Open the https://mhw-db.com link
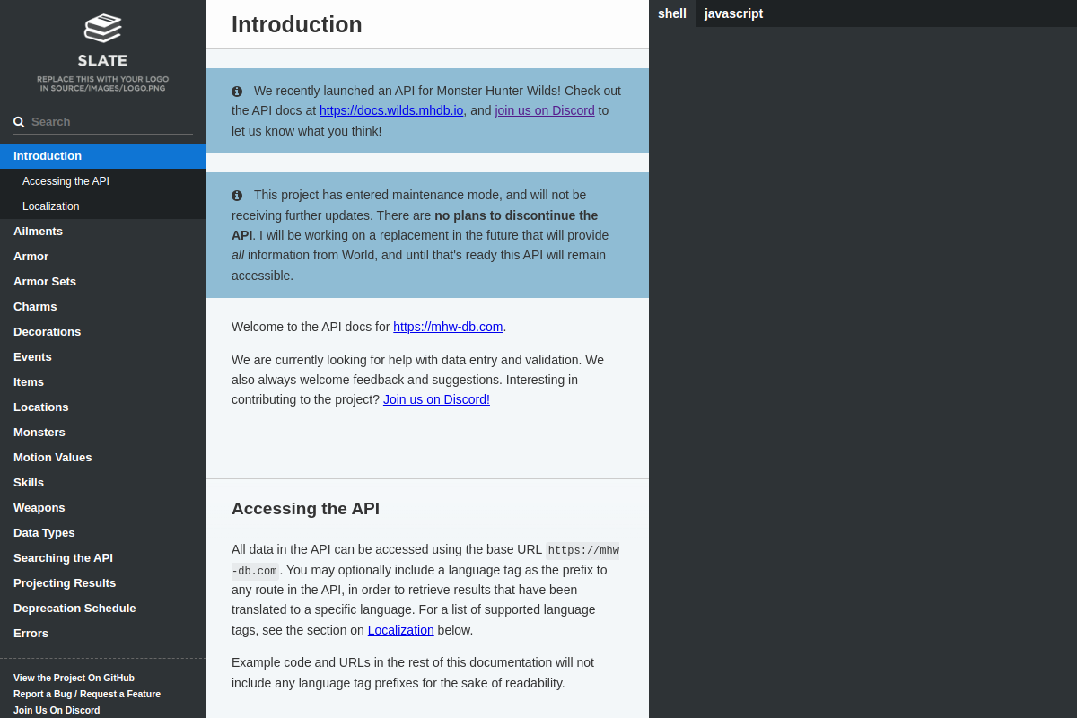 click(x=448, y=327)
